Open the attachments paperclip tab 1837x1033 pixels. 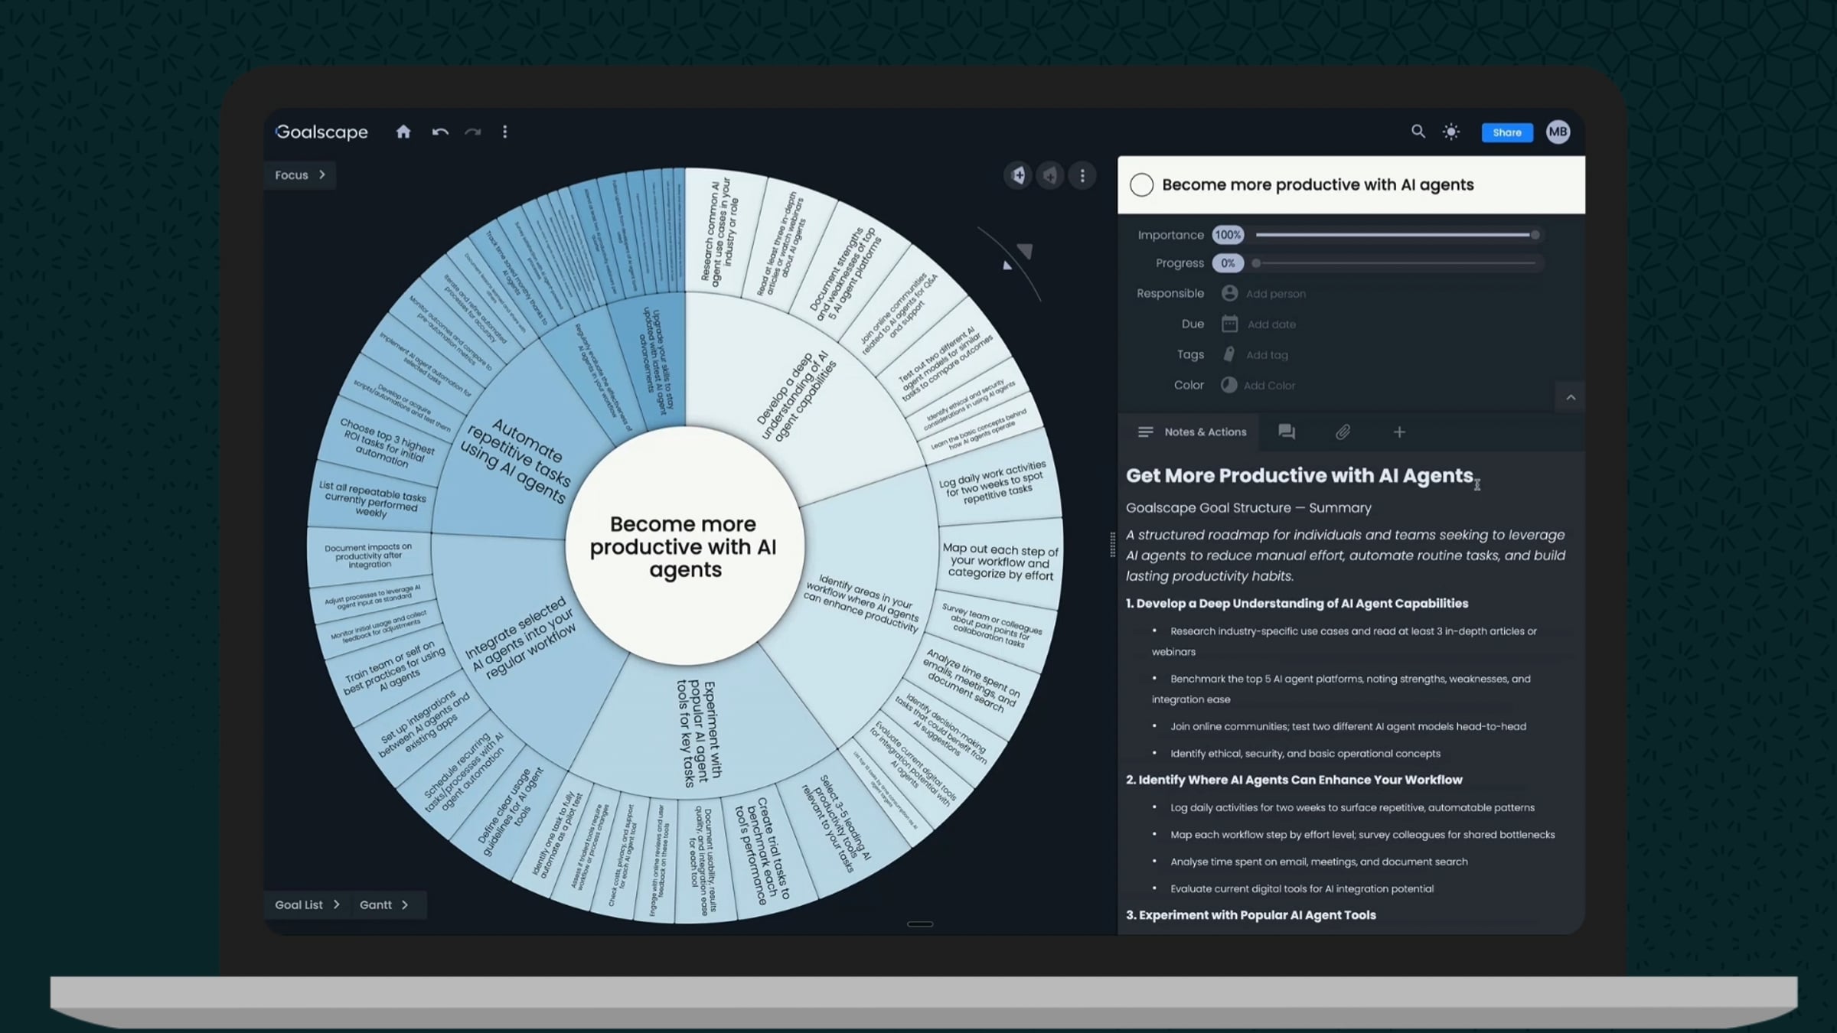(1343, 432)
